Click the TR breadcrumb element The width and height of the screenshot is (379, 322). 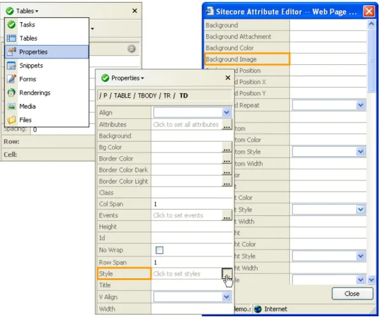(167, 96)
